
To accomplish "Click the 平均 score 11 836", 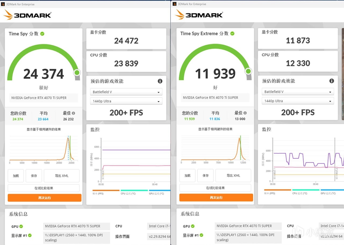I will (215, 119).
